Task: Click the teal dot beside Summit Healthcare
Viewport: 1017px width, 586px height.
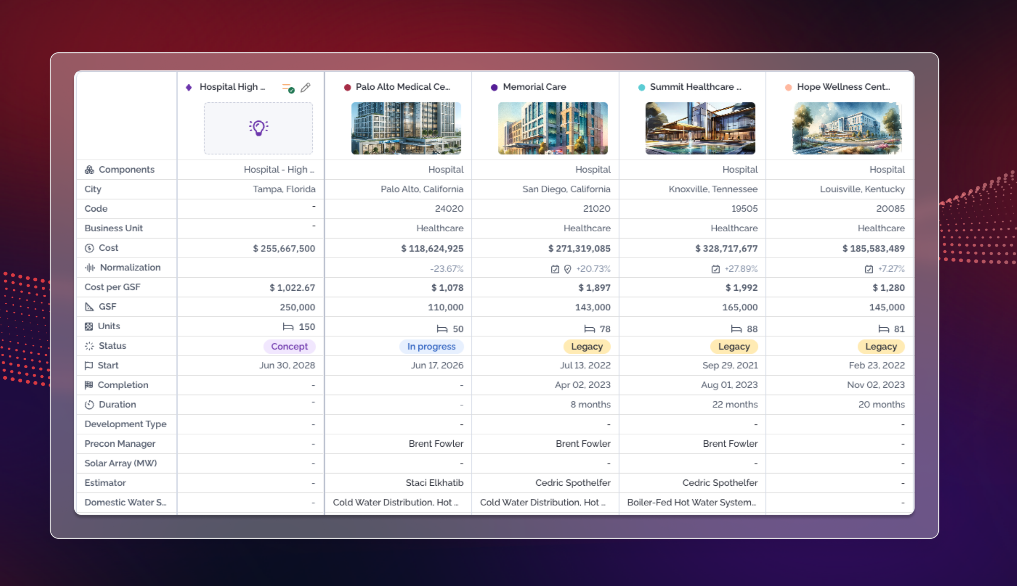Action: click(642, 87)
